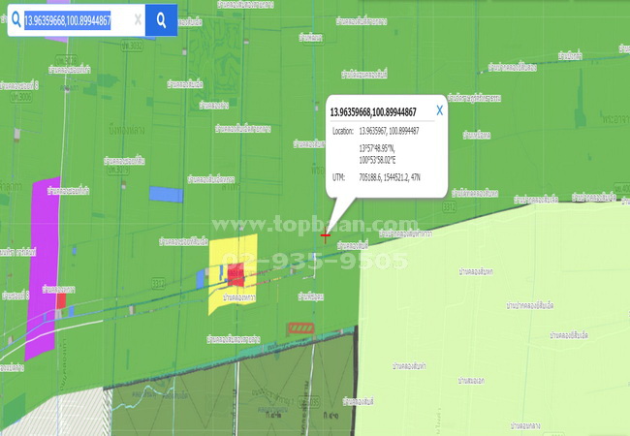Close the location info popup
Screen dimensions: 630x436
439,110
